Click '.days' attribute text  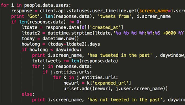94,44
